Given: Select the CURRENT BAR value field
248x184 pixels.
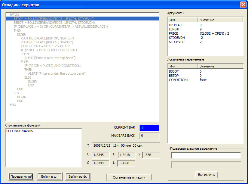Looking at the screenshot, I should tap(149, 128).
